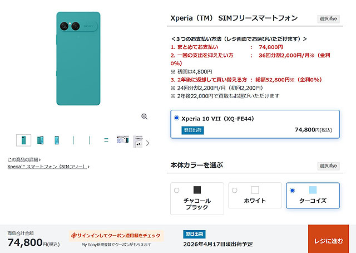The width and height of the screenshot is (356, 253).
Task: Open the spec sheet thumbnail image
Action: tap(123, 140)
